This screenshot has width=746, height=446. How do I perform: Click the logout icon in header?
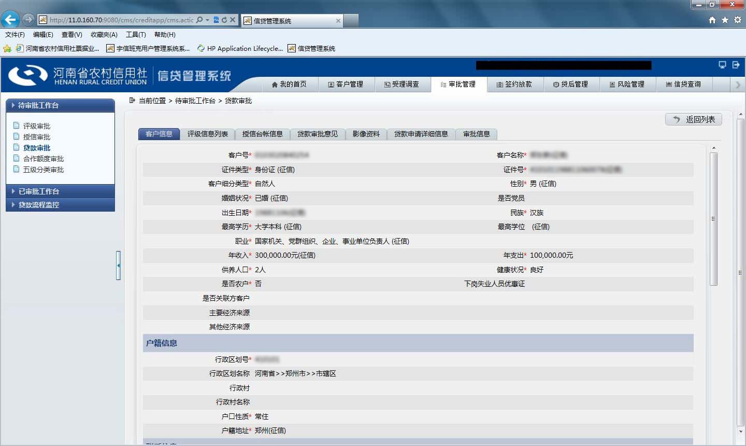pos(736,65)
